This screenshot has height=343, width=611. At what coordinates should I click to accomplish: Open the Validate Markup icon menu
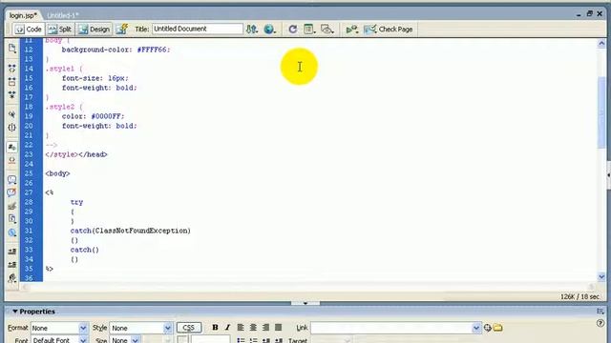coord(352,30)
